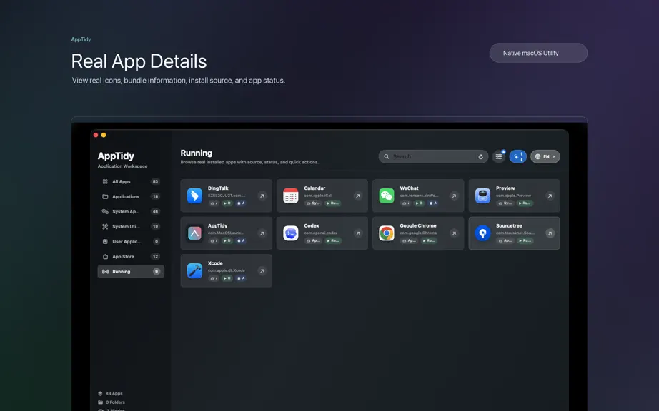The height and width of the screenshot is (411, 659).
Task: Click the Sourcetree name text
Action: [x=509, y=225]
